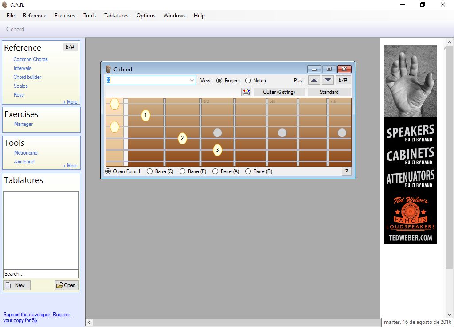Open the Options menu

(x=145, y=15)
